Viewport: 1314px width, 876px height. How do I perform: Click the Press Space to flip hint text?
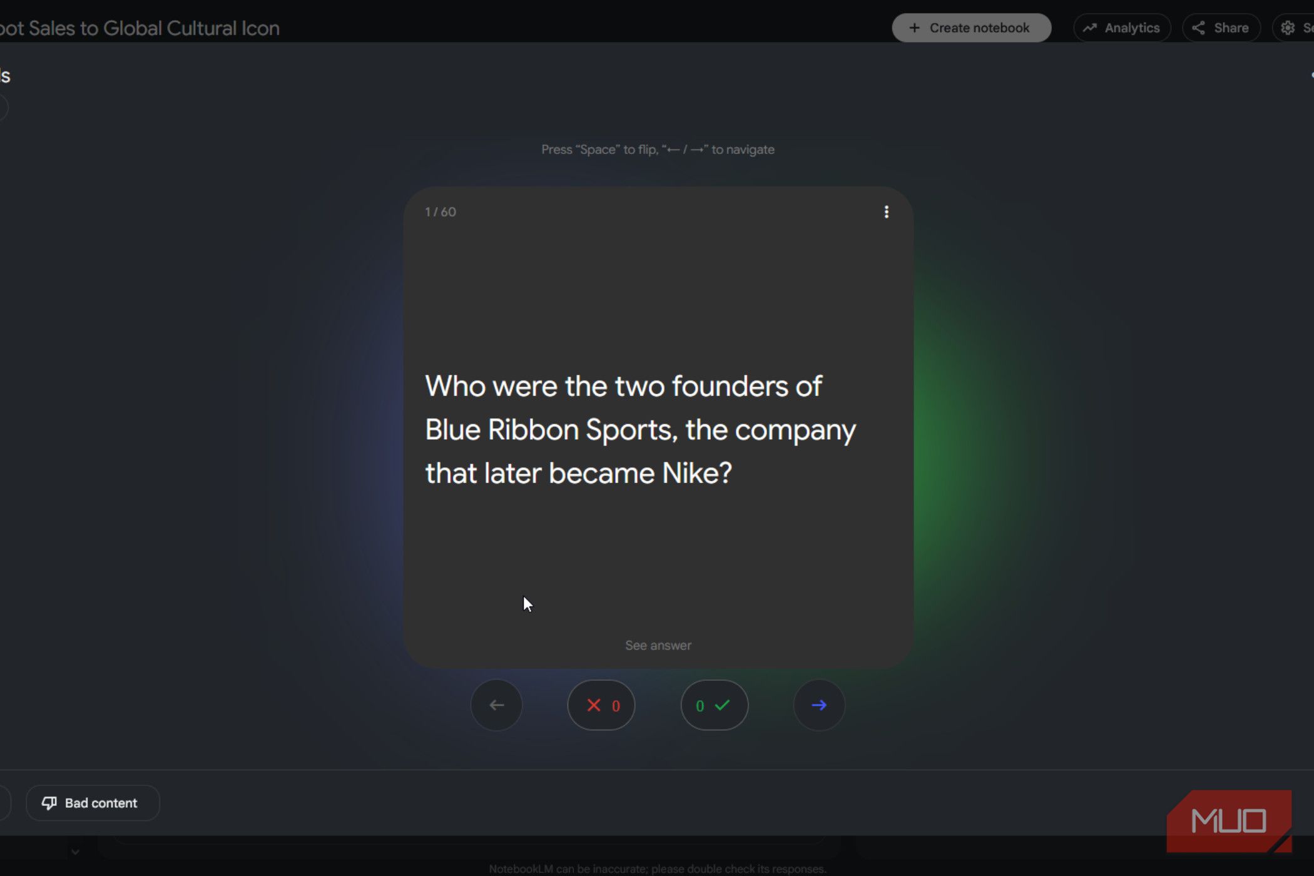click(658, 150)
